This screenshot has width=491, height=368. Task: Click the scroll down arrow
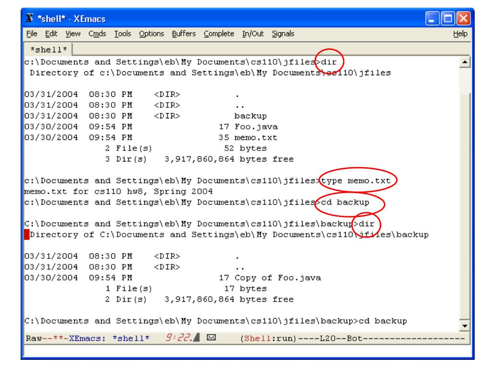(465, 326)
